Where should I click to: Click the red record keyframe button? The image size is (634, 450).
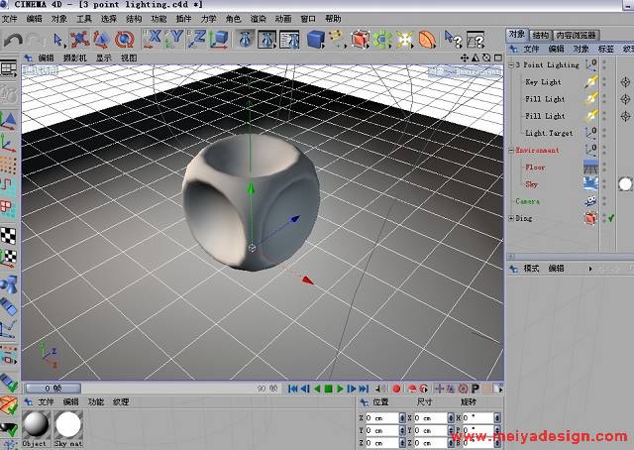(396, 389)
